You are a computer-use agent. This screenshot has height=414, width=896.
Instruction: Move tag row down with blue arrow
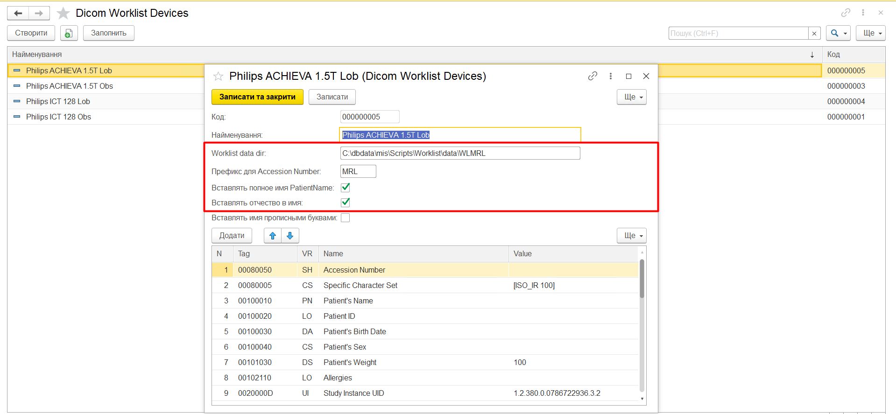pos(290,236)
